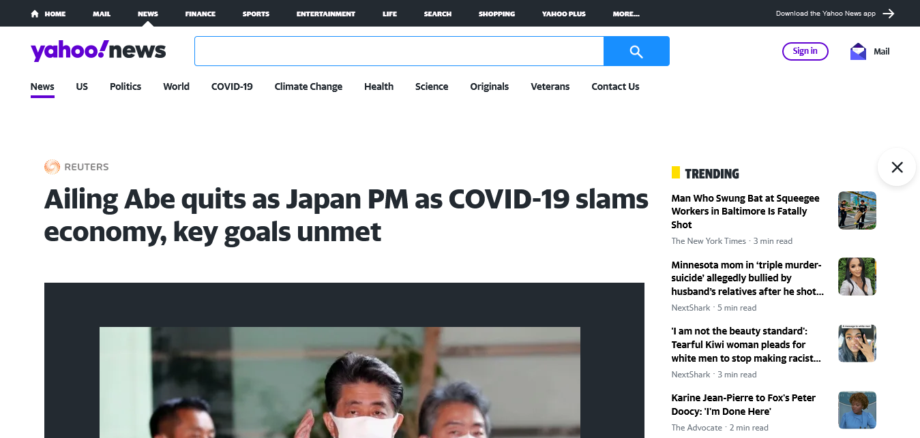This screenshot has height=438, width=920.
Task: Click the Sign in button
Action: tap(805, 51)
